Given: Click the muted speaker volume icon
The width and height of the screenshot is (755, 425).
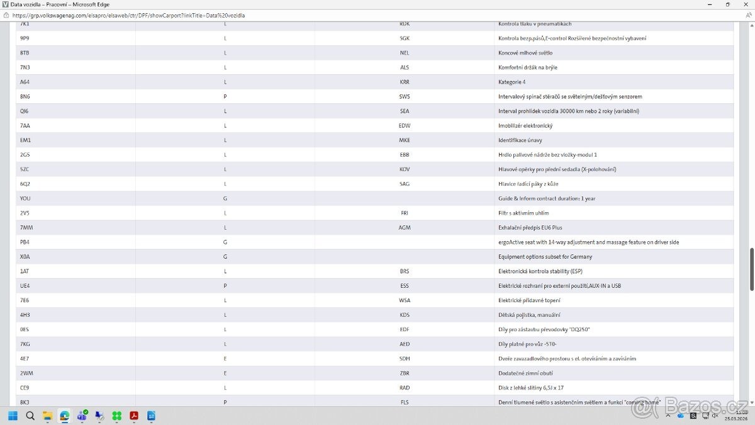Looking at the screenshot, I should coord(715,416).
